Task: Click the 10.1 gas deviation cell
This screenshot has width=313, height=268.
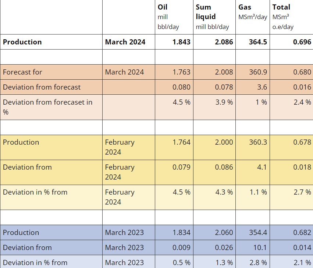Action: [260, 247]
